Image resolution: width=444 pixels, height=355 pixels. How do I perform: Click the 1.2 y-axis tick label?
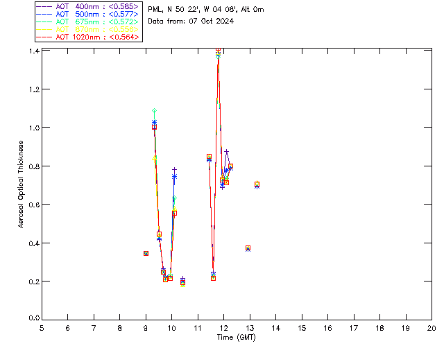coord(34,89)
